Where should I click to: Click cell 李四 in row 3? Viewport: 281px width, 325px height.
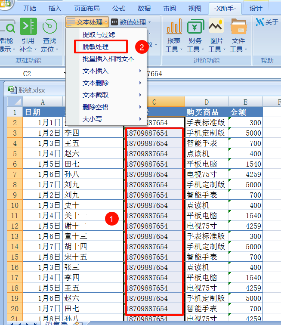93,133
